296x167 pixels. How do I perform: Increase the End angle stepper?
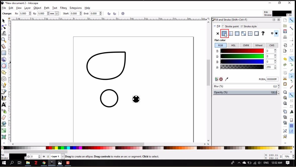[x=101, y=13]
